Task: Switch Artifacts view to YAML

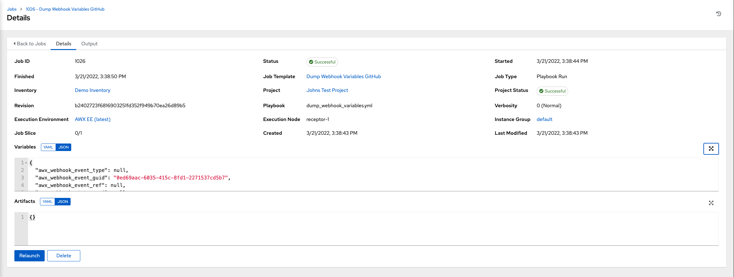Action: 47,202
